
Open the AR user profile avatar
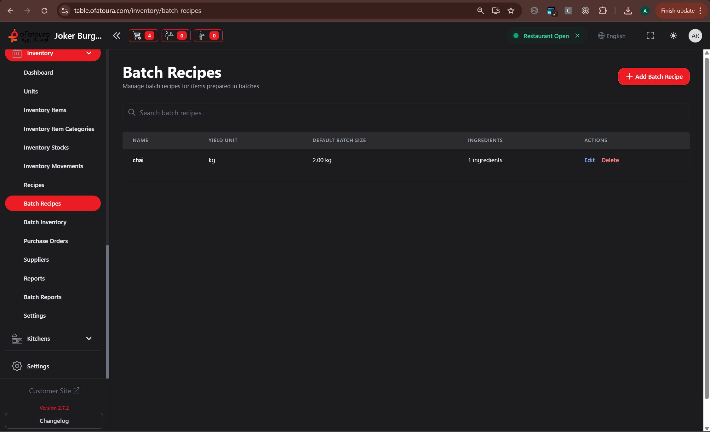695,36
